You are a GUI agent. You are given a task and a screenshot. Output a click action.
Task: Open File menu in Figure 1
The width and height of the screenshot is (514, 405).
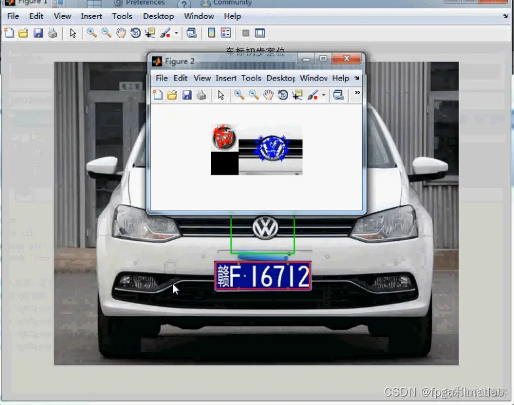[13, 16]
